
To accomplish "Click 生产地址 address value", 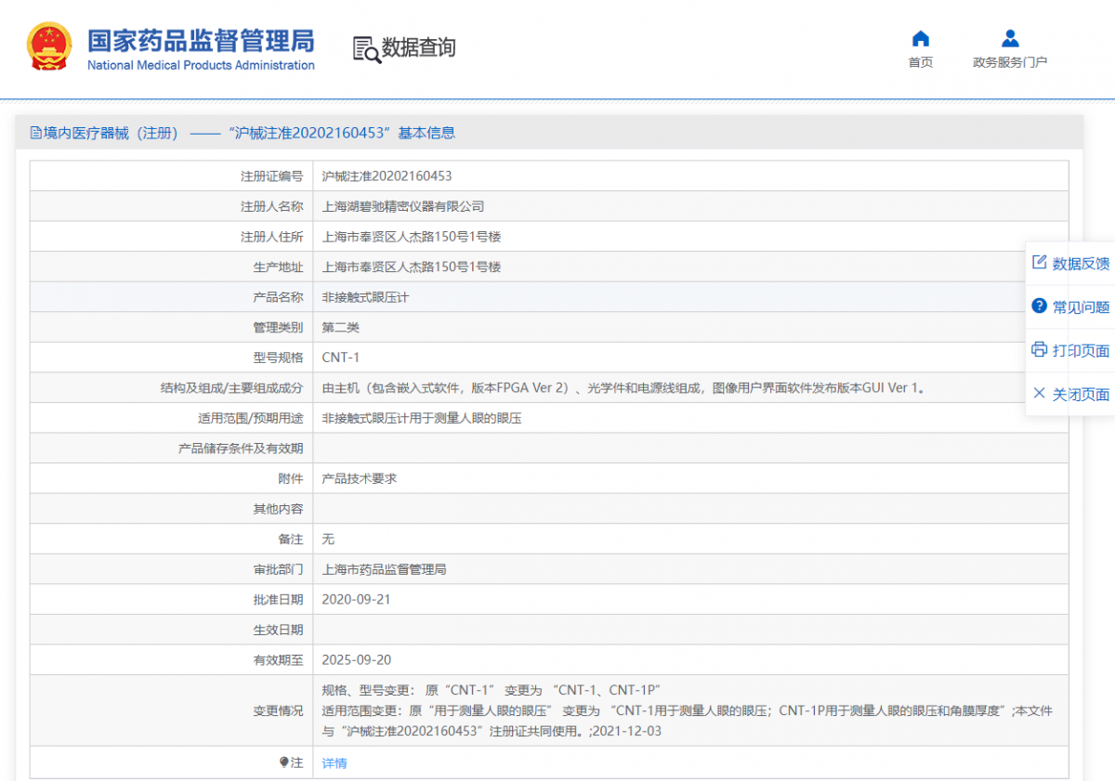I will click(x=412, y=267).
